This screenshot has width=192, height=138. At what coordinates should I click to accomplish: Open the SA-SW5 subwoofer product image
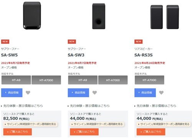(32, 15)
